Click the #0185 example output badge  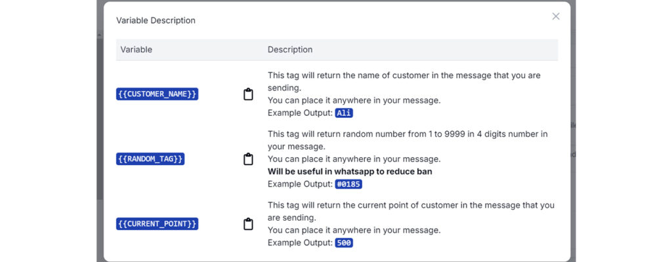348,184
